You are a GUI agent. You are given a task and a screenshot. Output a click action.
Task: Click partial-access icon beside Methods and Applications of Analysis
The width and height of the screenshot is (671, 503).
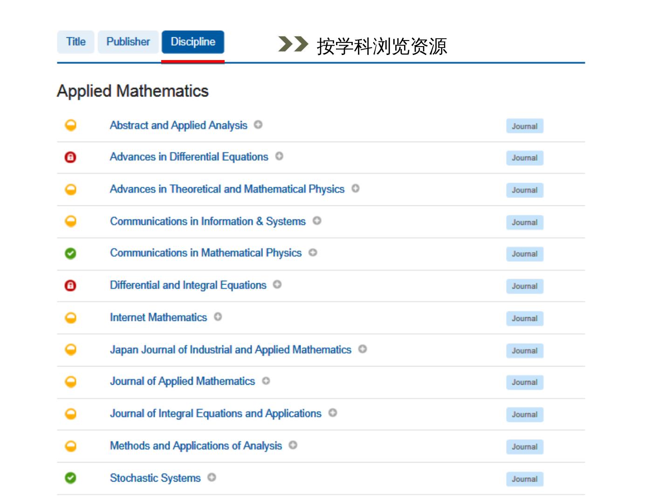point(70,446)
